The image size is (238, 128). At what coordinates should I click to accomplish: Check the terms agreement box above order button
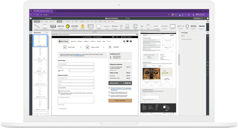pos(109,88)
